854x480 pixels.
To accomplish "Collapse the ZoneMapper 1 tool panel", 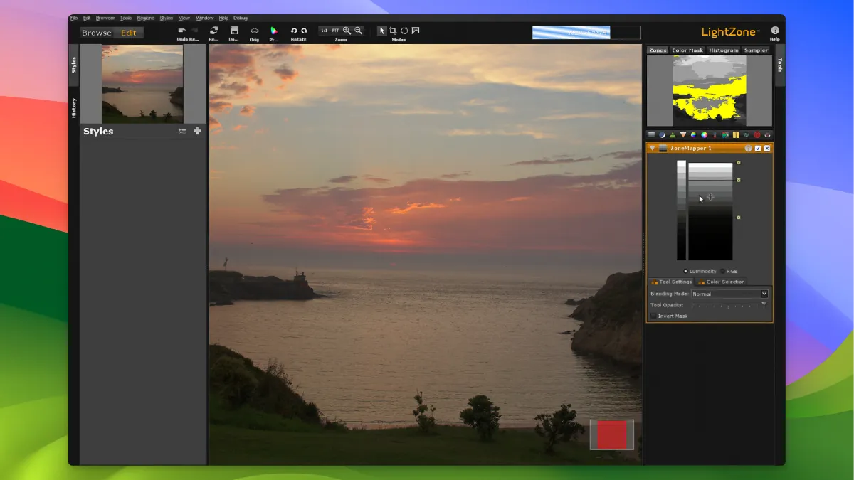I will tap(653, 148).
